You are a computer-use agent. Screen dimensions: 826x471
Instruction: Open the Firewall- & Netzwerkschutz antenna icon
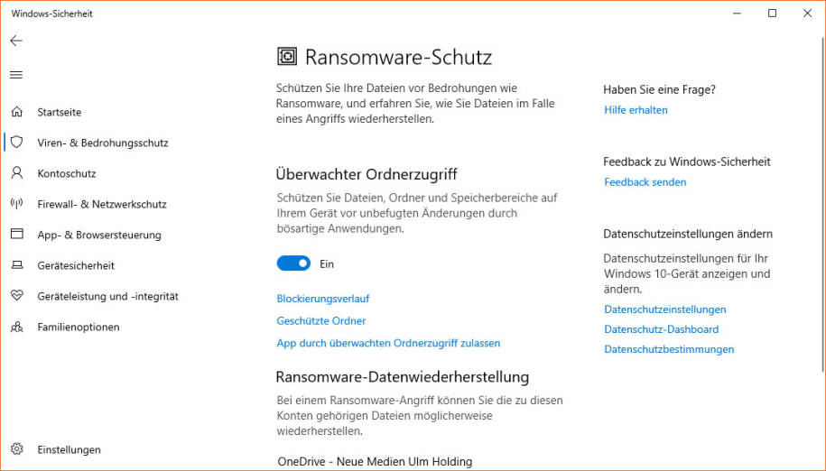(17, 204)
